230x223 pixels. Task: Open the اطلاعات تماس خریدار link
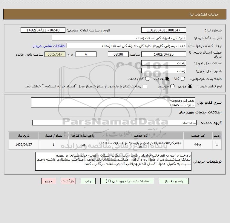(x=49, y=46)
